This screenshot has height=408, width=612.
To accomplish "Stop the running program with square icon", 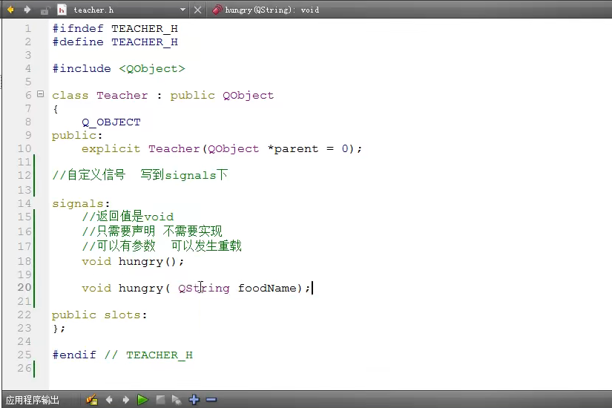I will tap(160, 400).
